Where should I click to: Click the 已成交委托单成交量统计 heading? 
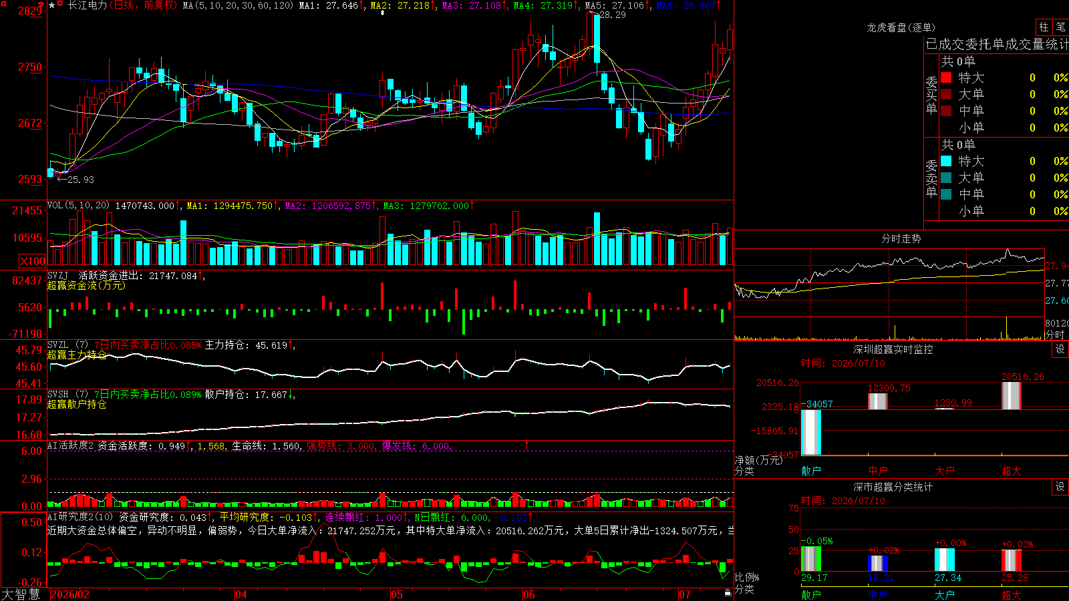coord(997,44)
